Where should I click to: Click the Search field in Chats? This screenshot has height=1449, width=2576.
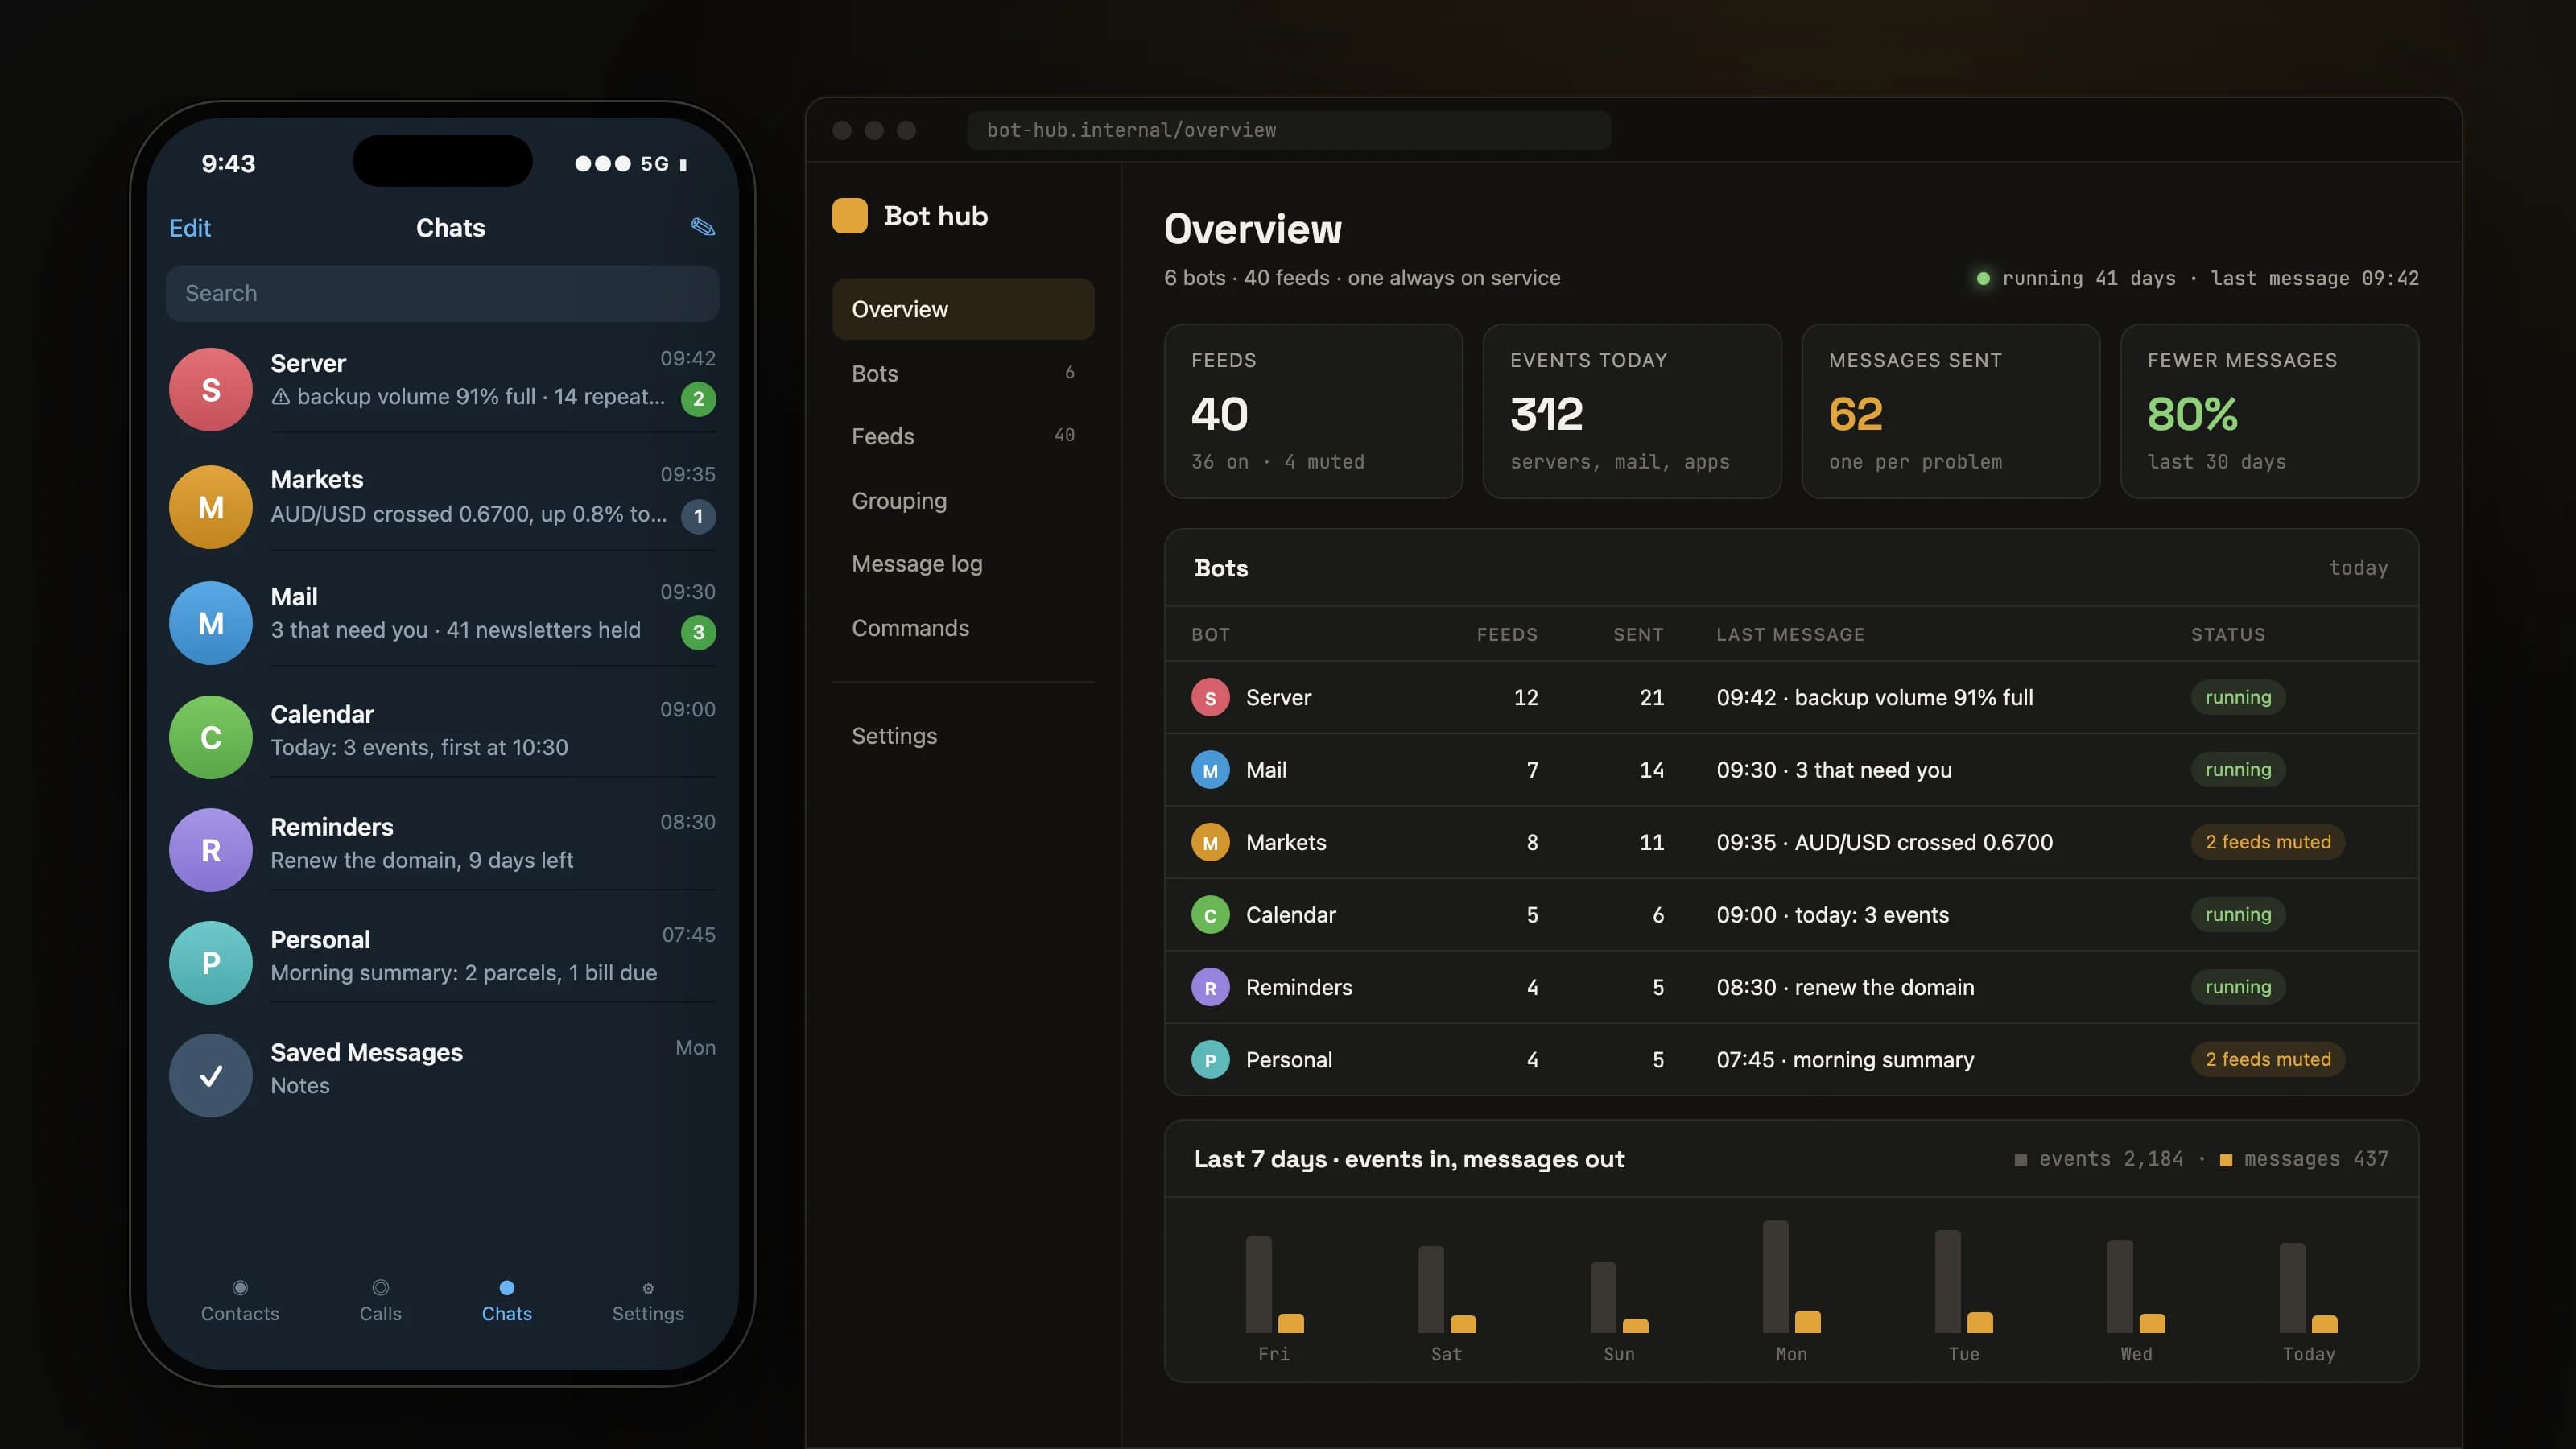[442, 293]
